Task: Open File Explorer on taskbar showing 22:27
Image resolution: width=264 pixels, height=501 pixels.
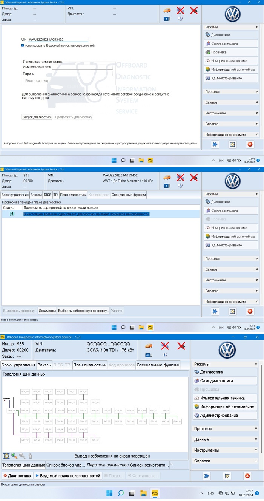Action: (x=144, y=493)
